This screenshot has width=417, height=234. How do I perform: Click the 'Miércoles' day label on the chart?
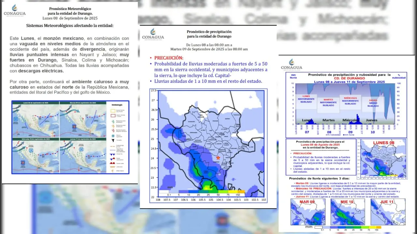351,120
